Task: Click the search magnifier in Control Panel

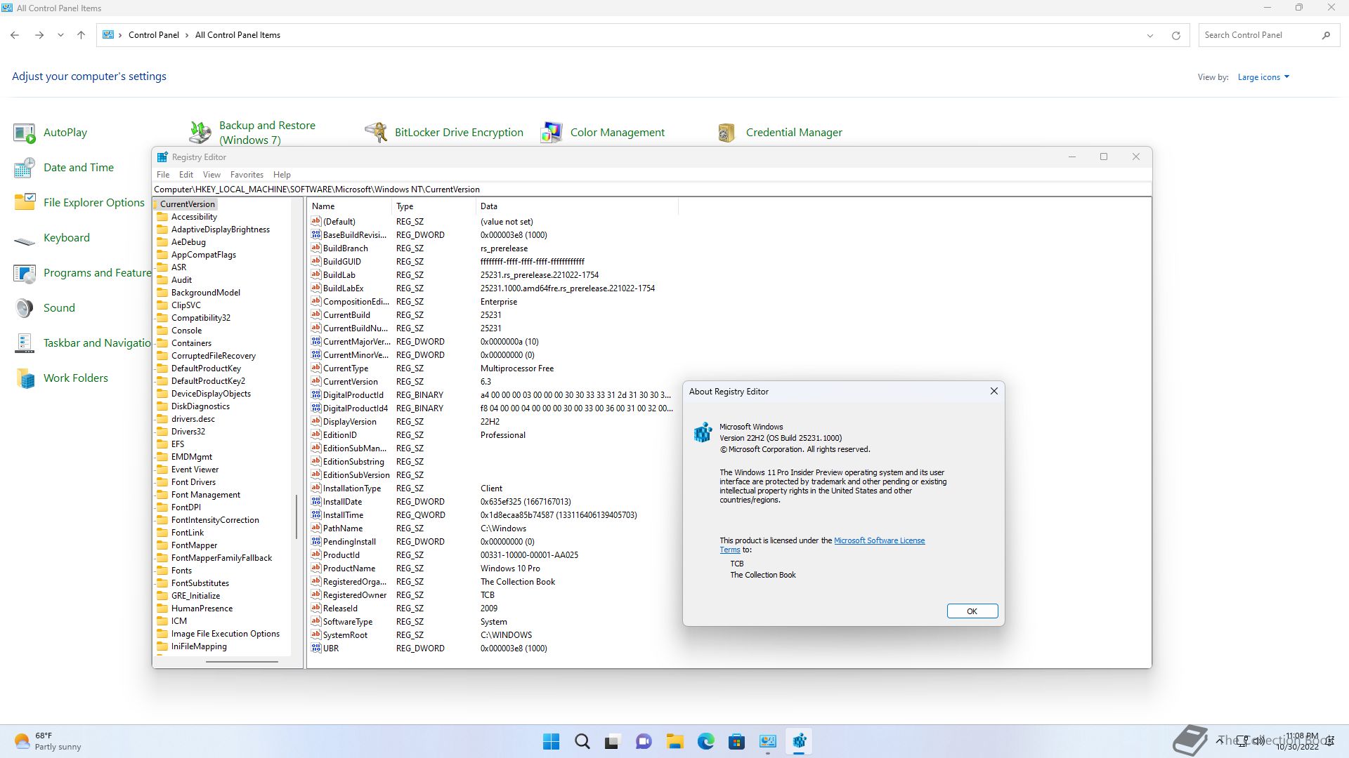Action: pyautogui.click(x=1326, y=35)
